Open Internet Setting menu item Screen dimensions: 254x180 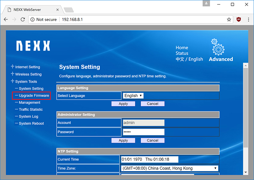(28, 67)
